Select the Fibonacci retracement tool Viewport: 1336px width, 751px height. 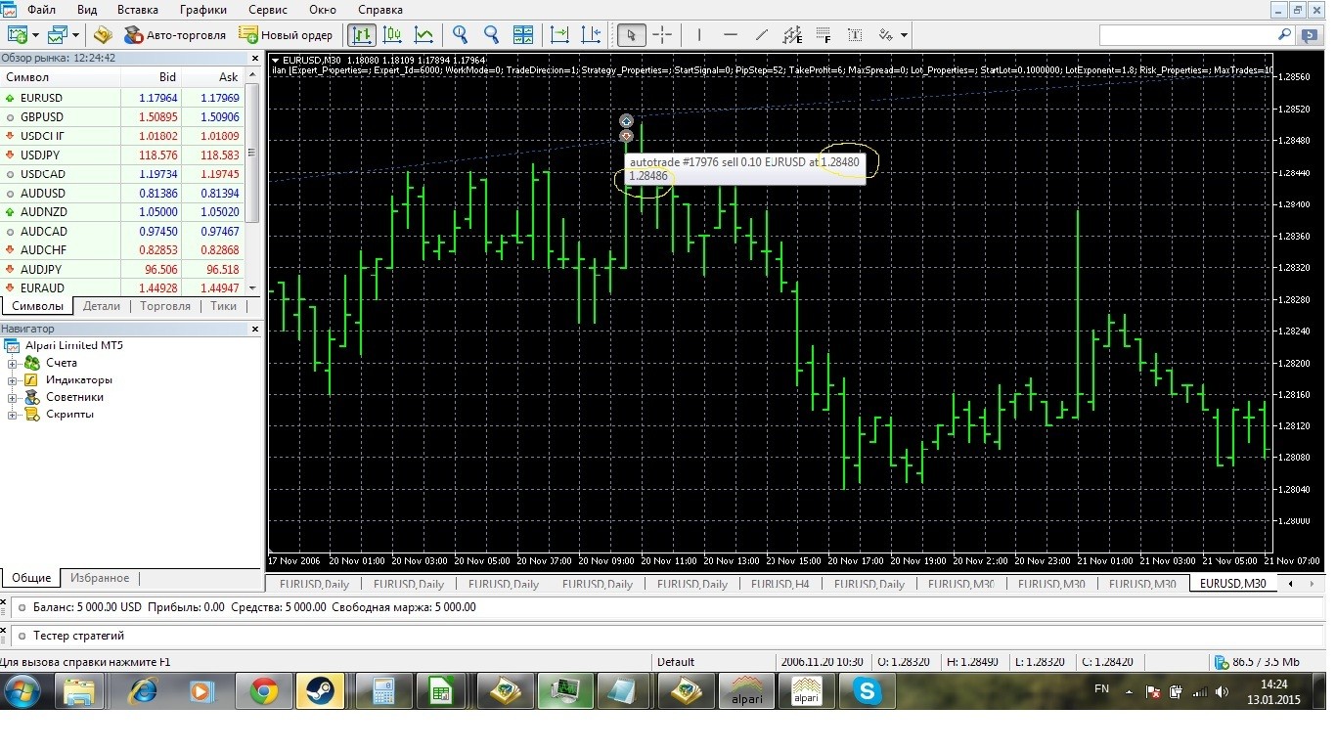coord(824,35)
